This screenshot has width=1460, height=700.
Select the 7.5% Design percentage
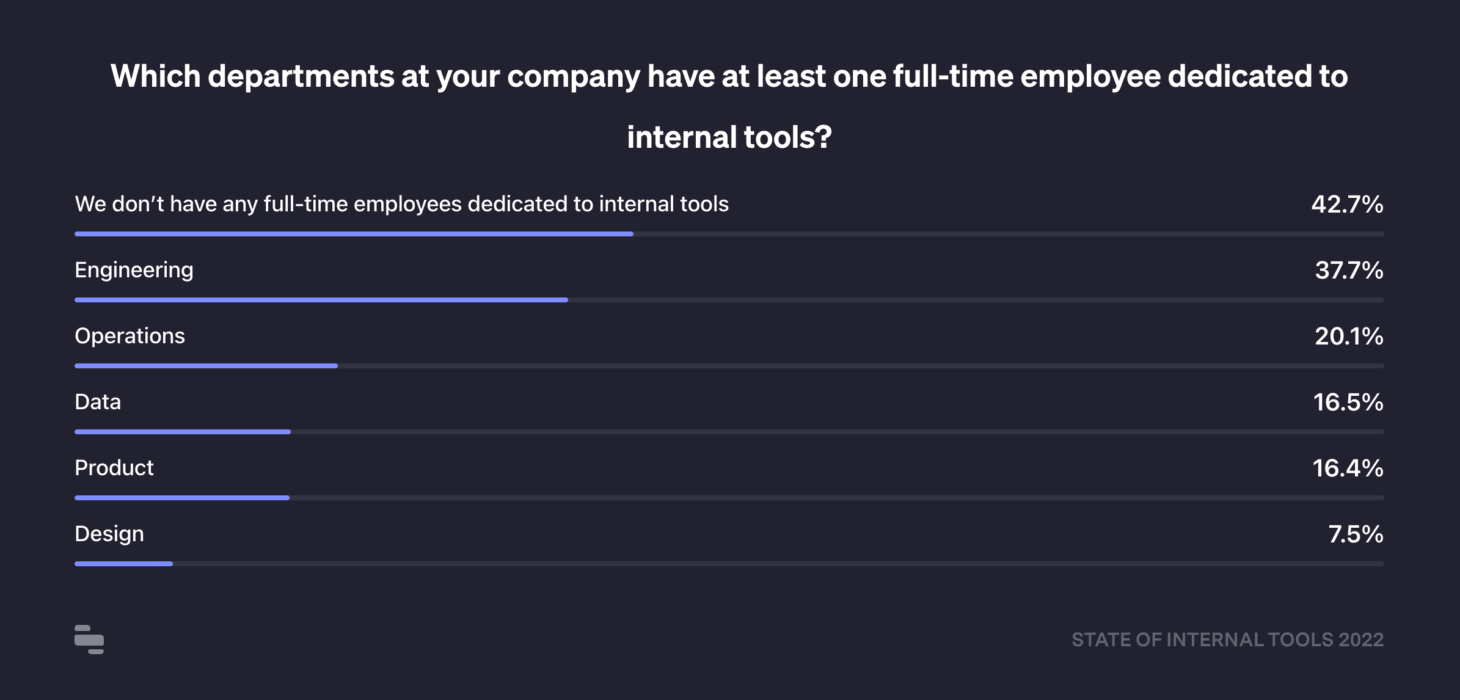pos(1356,534)
